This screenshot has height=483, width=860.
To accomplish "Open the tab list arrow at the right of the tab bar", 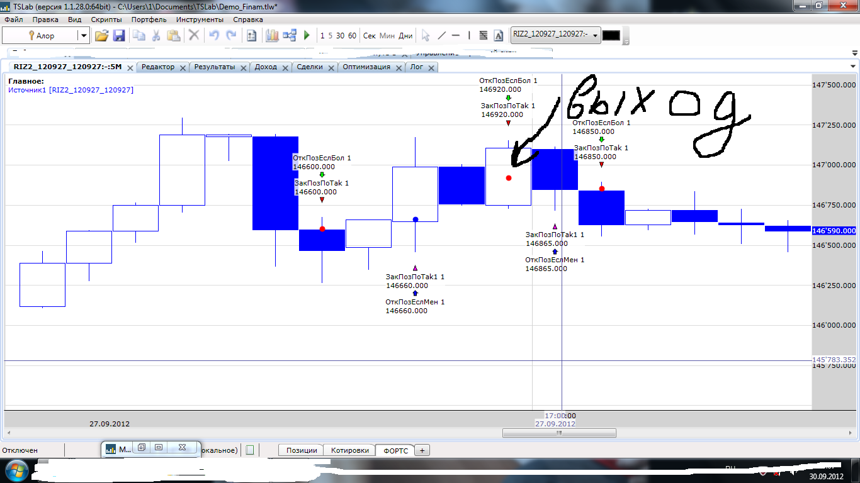I will point(853,67).
